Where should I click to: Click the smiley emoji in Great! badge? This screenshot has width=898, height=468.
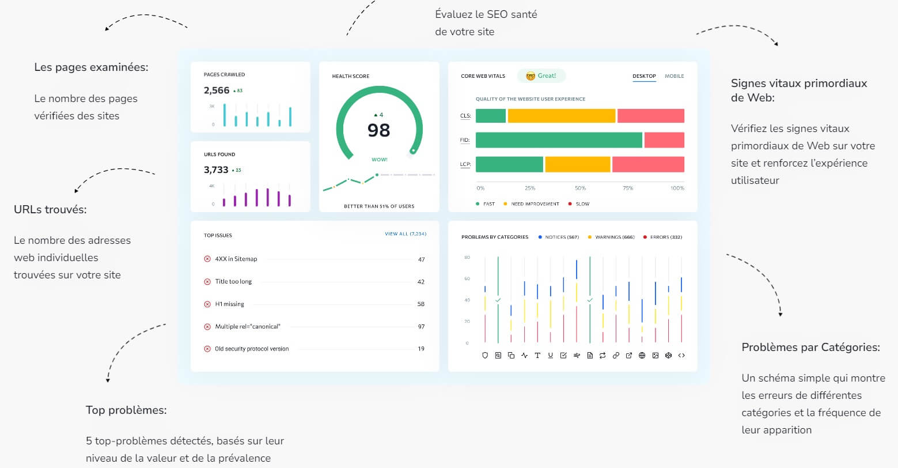(x=530, y=76)
